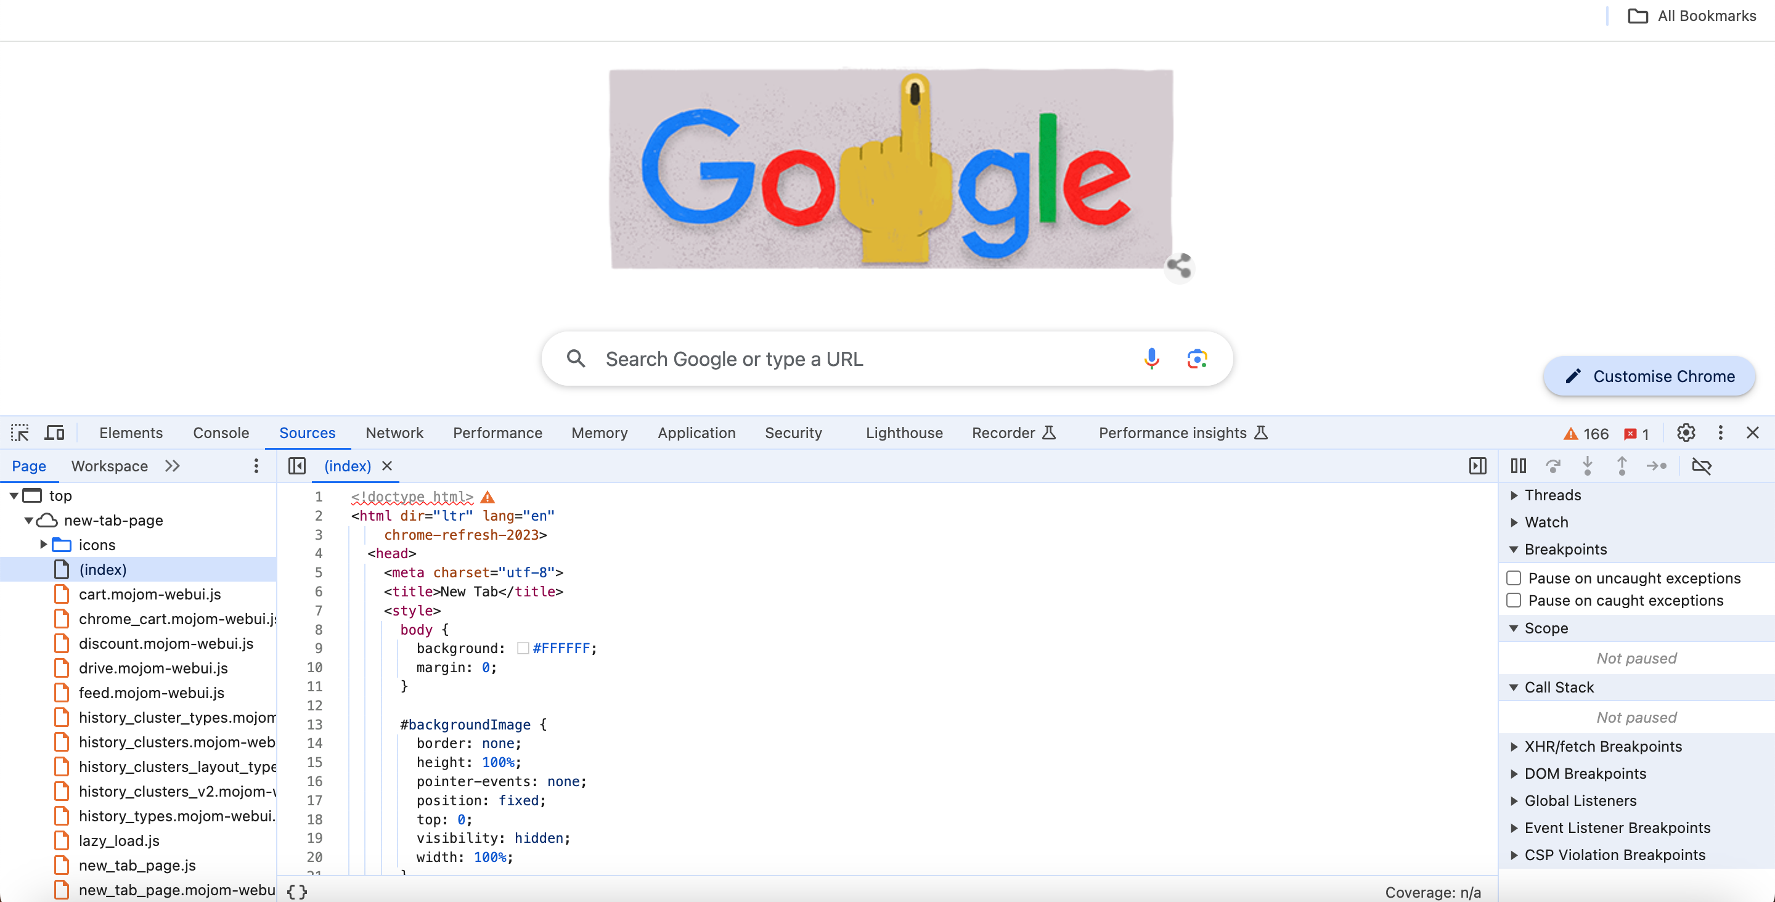
Task: Enable Pause on caught exceptions
Action: 1514,600
